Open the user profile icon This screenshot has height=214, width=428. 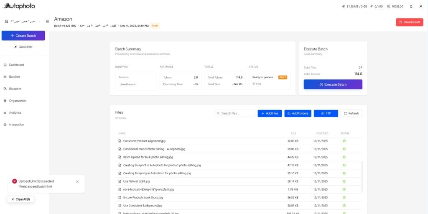coord(420,6)
